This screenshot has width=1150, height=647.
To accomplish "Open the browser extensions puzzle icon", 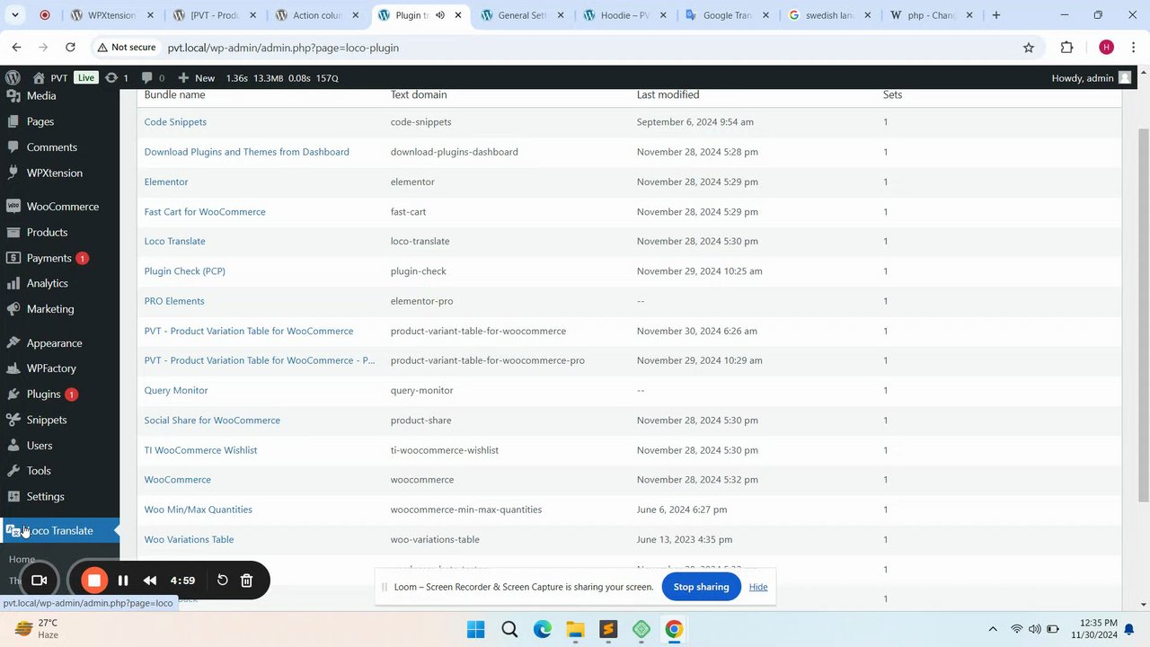I will click(1066, 48).
